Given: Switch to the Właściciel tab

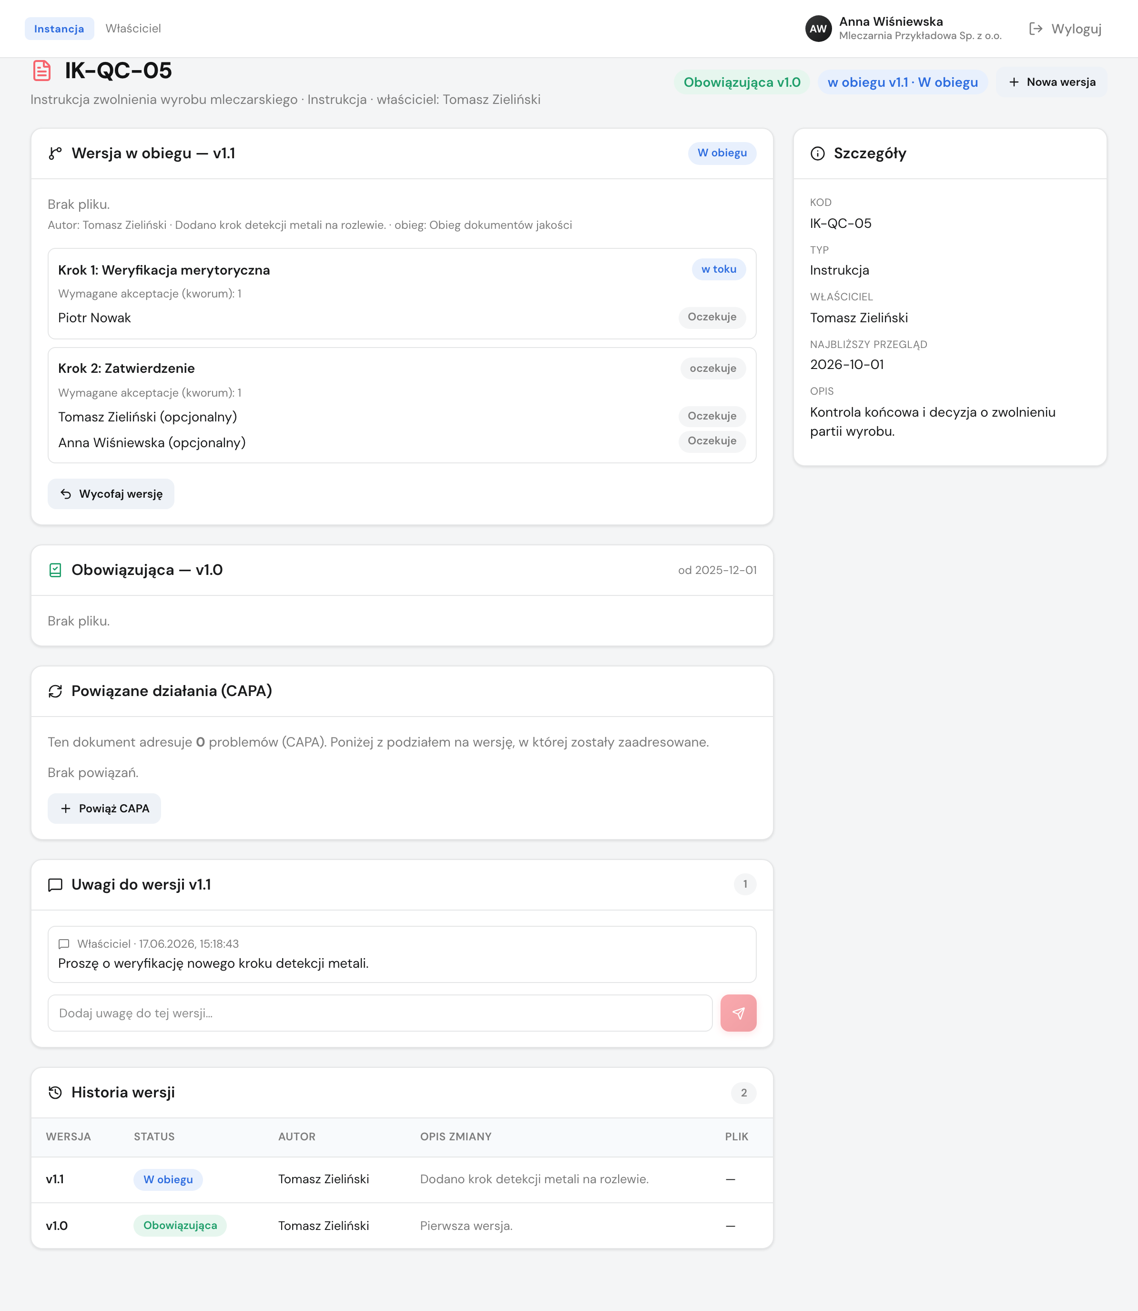Looking at the screenshot, I should click(x=133, y=29).
